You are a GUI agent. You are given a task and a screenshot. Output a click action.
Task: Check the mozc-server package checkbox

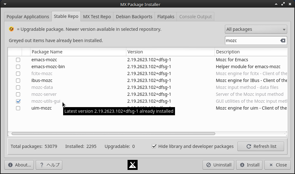(18, 95)
